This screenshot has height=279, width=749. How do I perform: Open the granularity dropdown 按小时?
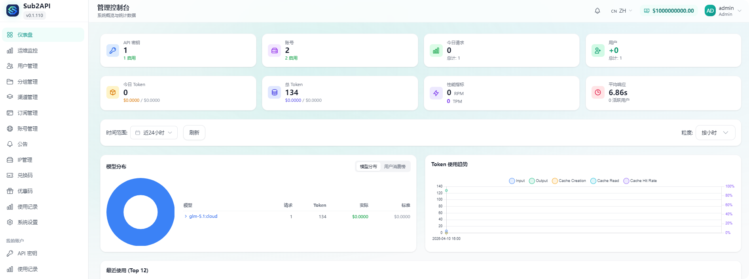click(715, 133)
